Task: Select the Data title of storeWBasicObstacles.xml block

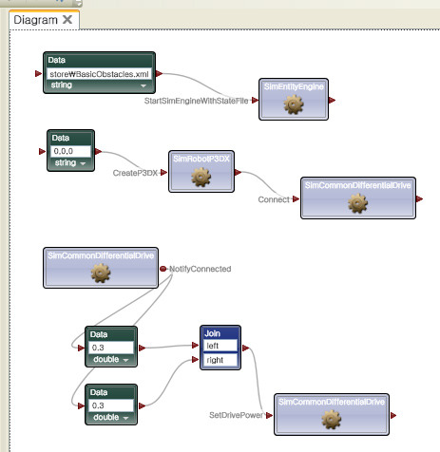Action: (x=57, y=60)
